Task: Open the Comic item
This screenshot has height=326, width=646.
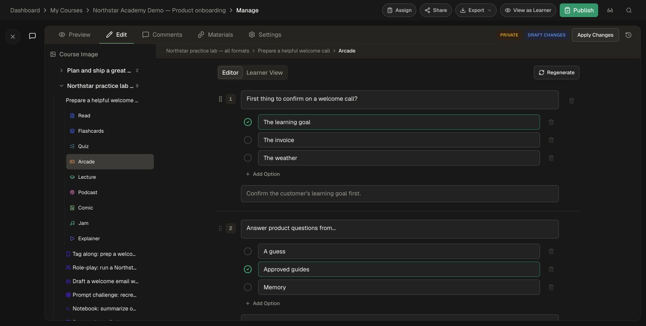Action: point(110,208)
